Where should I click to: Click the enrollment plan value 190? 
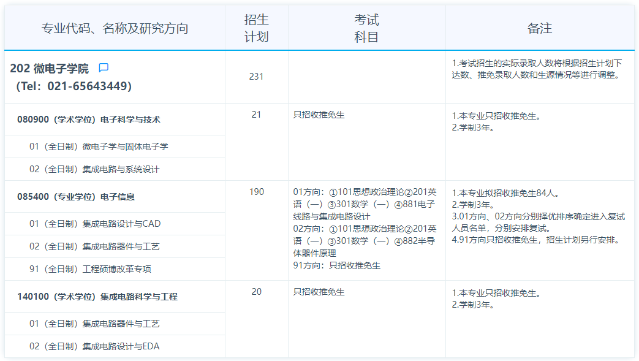coord(256,192)
